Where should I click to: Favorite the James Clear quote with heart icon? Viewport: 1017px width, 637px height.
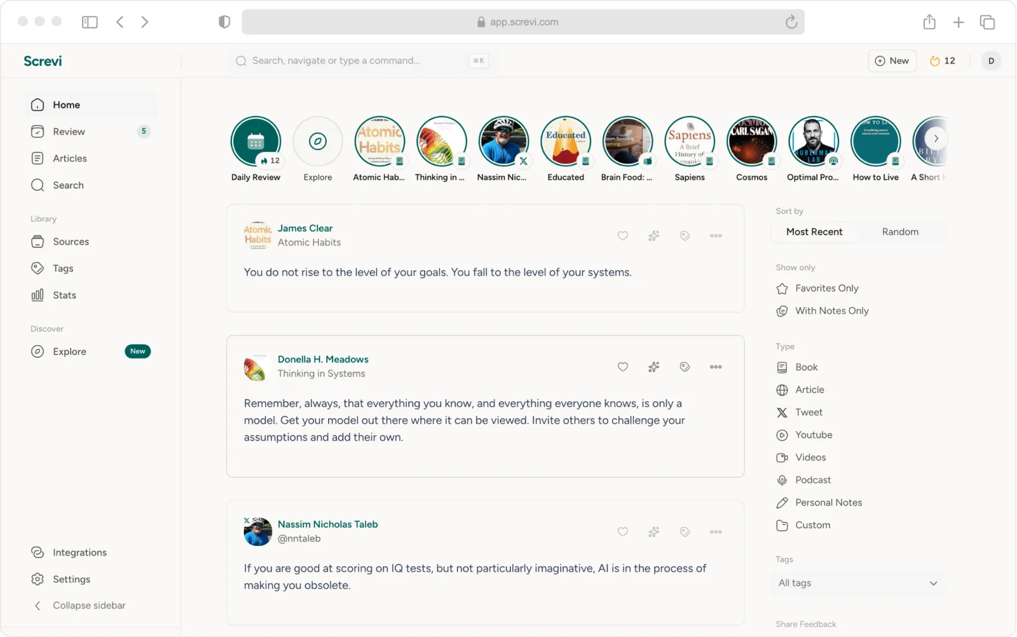[x=623, y=236]
